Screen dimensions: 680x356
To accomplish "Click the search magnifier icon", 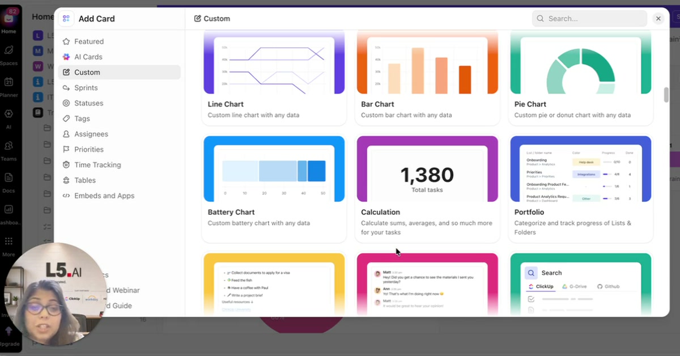I will (x=541, y=19).
